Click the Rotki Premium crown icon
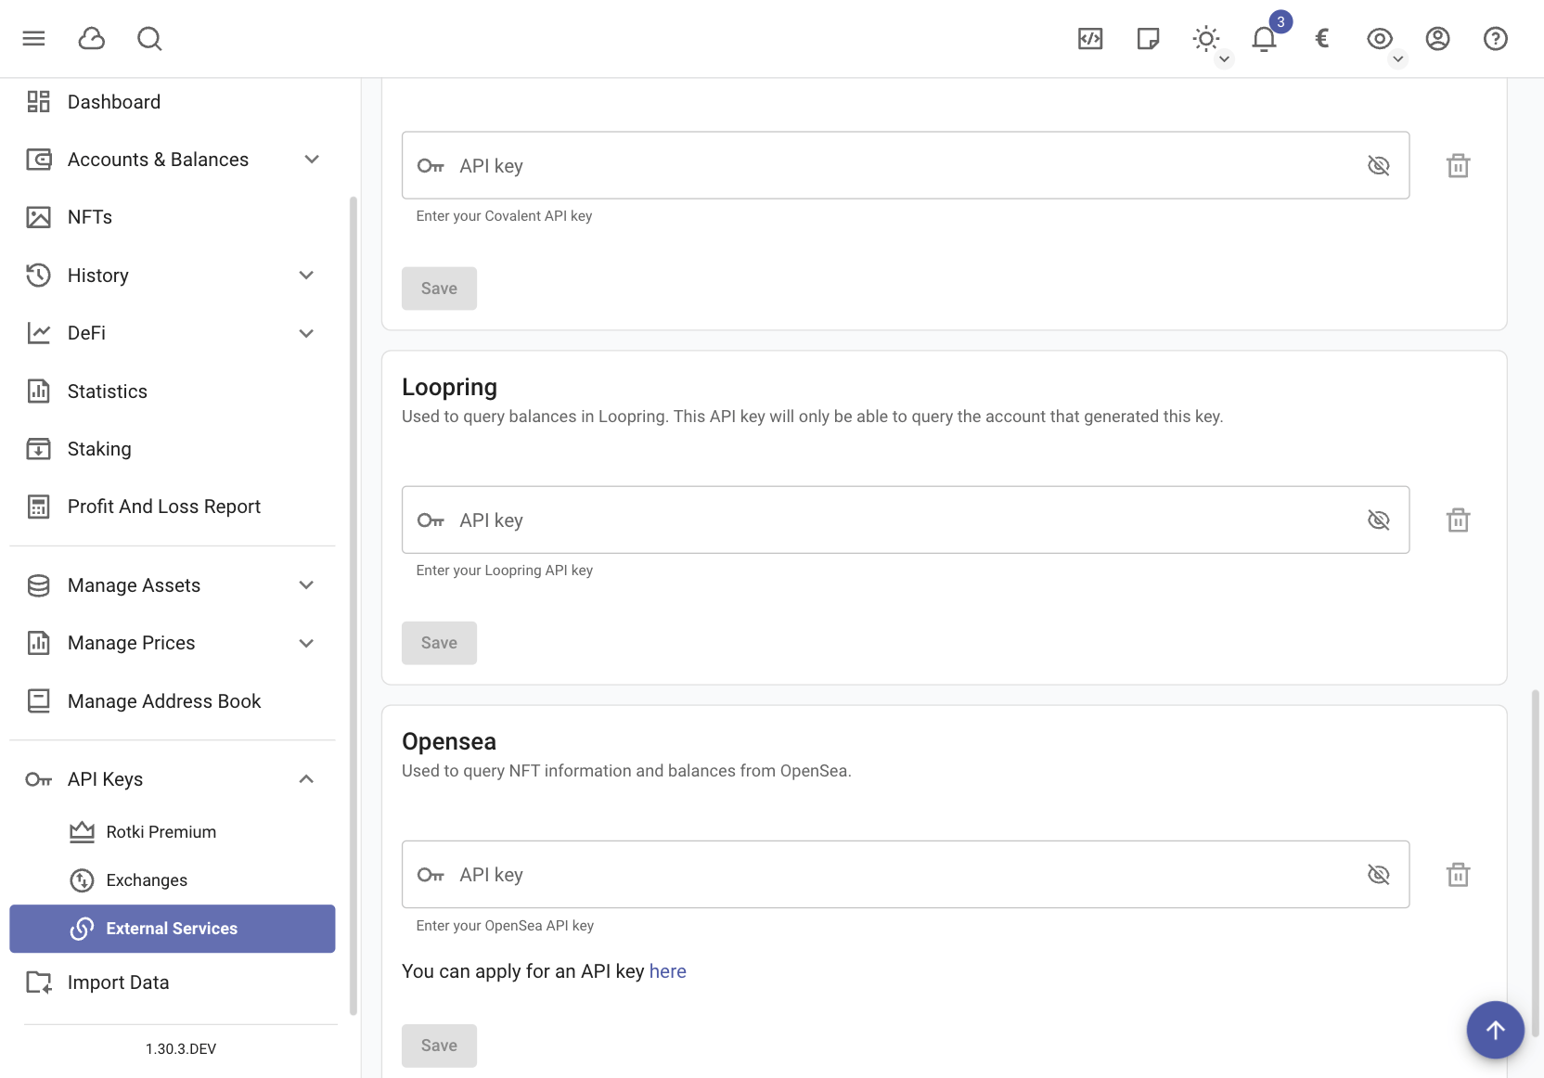 (82, 832)
